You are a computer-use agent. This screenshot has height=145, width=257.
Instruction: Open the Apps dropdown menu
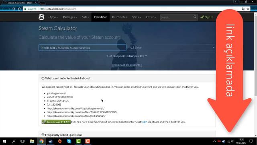tap(53, 17)
